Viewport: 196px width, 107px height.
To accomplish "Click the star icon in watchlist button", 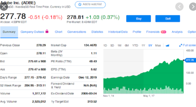I will (x=80, y=4).
